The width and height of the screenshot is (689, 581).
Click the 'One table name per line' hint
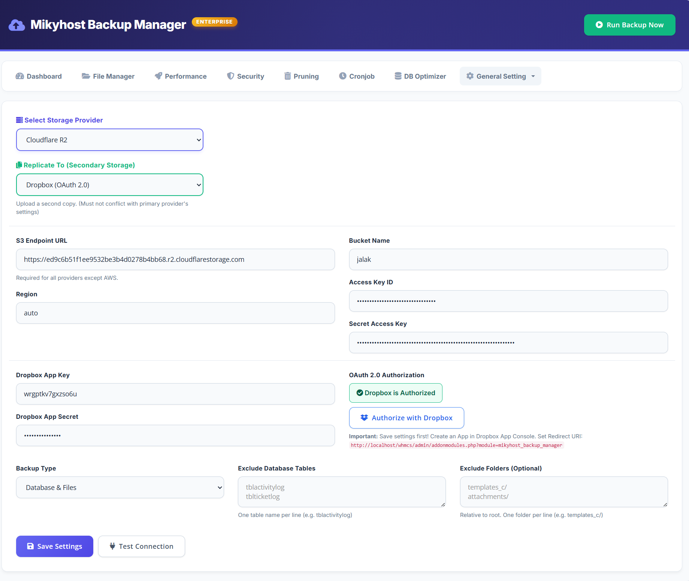pos(295,515)
